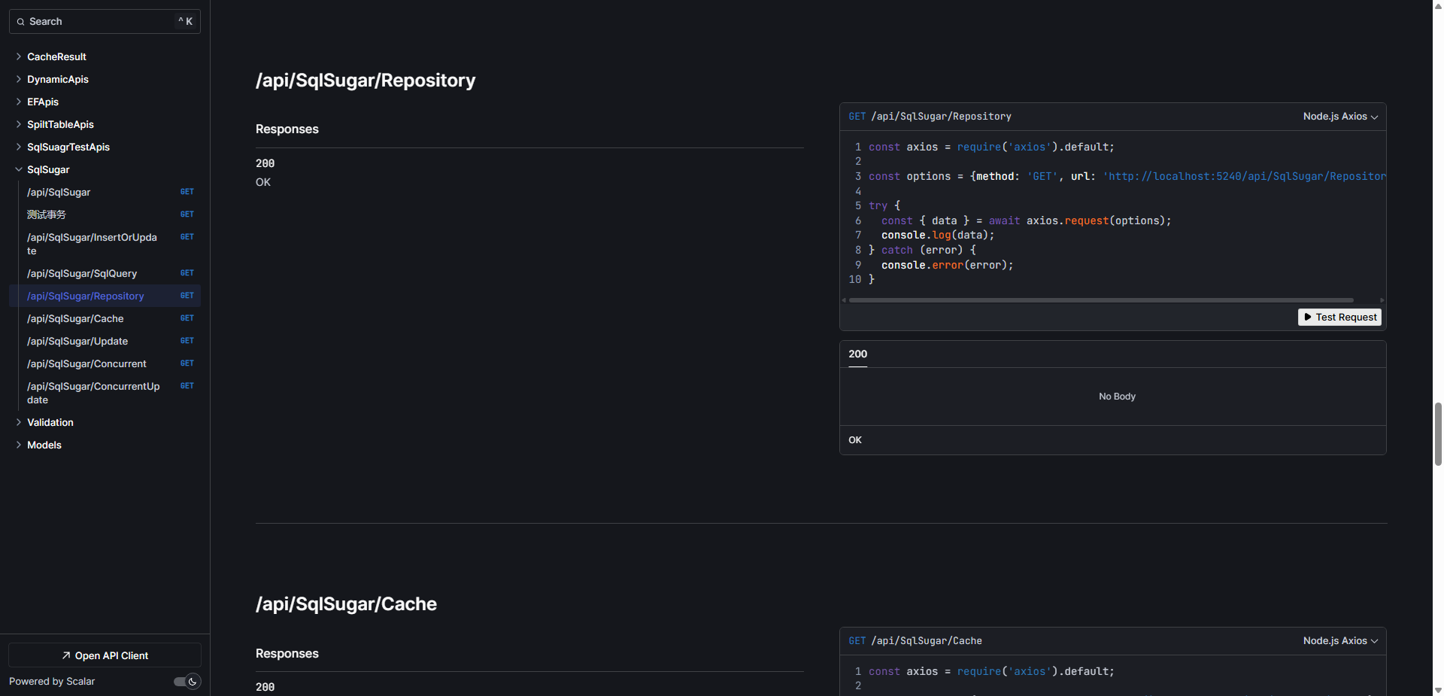Open Node.js Axios dropdown for Repository
The width and height of the screenshot is (1444, 696).
[1340, 116]
